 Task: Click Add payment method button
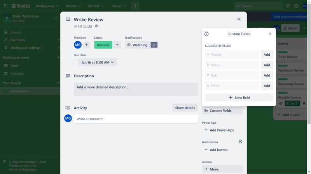(x=290, y=17)
